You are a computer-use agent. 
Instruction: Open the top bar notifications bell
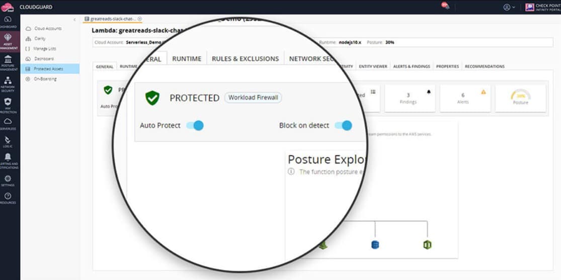[445, 6]
